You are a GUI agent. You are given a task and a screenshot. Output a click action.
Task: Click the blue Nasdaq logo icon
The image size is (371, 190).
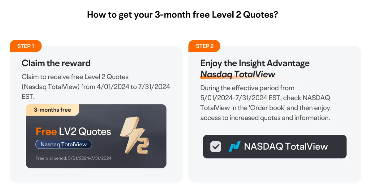click(234, 147)
